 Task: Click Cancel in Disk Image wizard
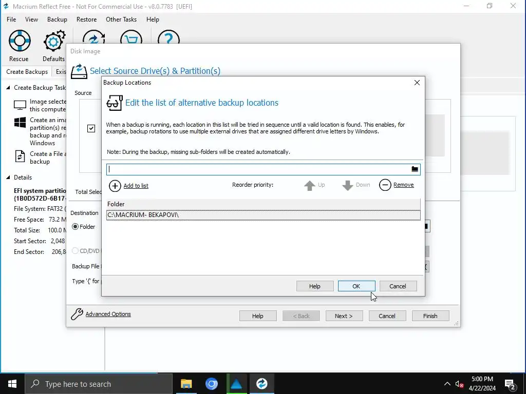click(387, 316)
